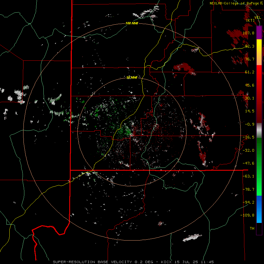Select the -16.5 velocity scale value
This screenshot has height=264, width=264.
[248, 137]
